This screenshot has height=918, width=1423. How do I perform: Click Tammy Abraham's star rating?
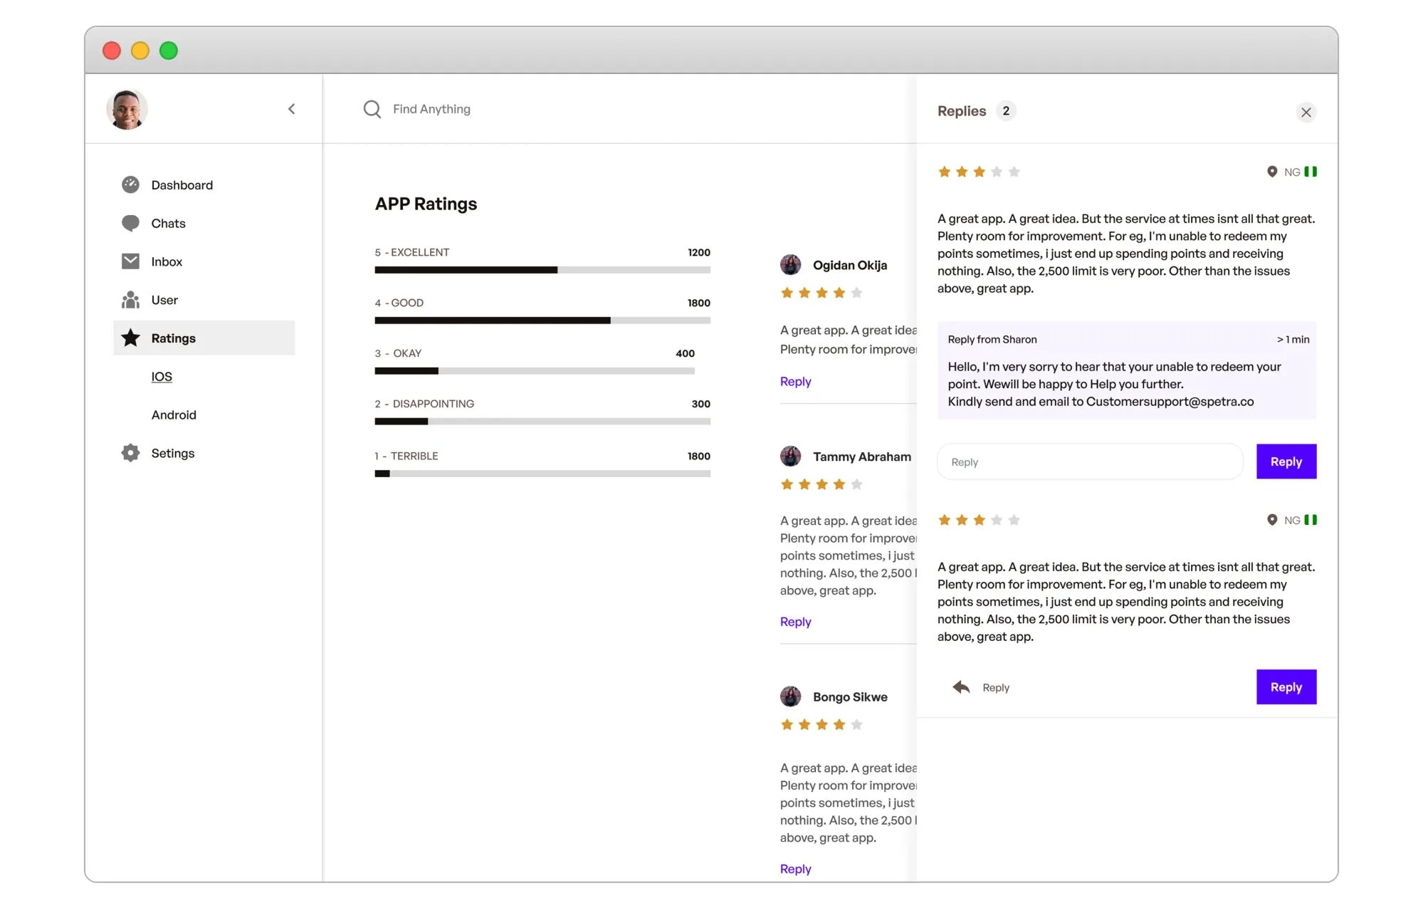coord(821,484)
